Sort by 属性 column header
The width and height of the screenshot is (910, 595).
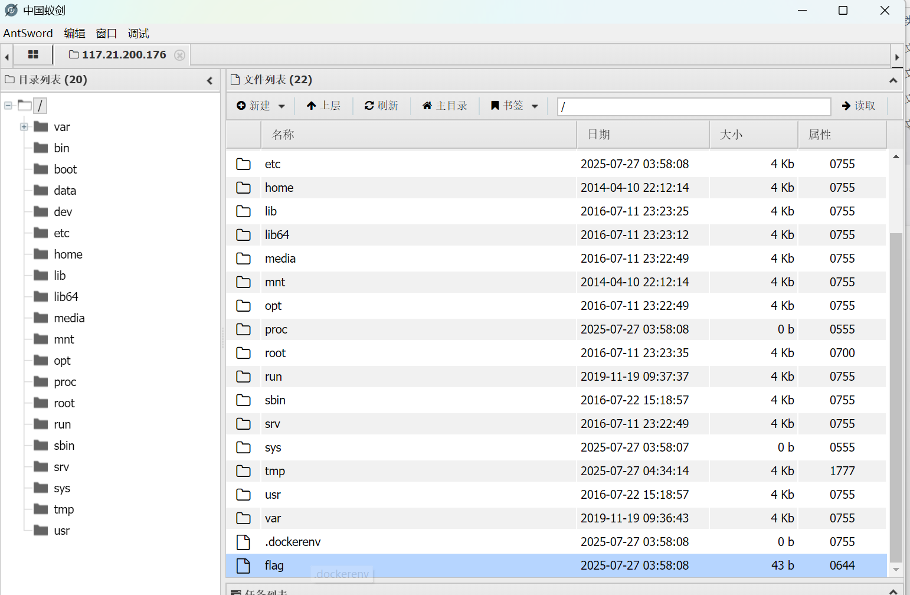coord(842,135)
